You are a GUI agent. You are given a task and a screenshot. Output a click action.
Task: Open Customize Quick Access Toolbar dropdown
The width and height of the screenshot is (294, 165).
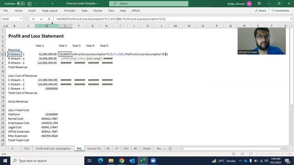coord(52,4)
